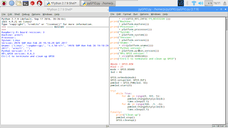Click 'pwmled.stop()' code line
The height and width of the screenshot is (128, 228).
[125, 117]
